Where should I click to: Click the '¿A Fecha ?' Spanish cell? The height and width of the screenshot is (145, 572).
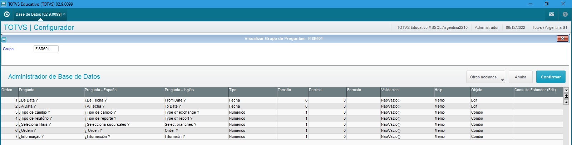pyautogui.click(x=124, y=106)
